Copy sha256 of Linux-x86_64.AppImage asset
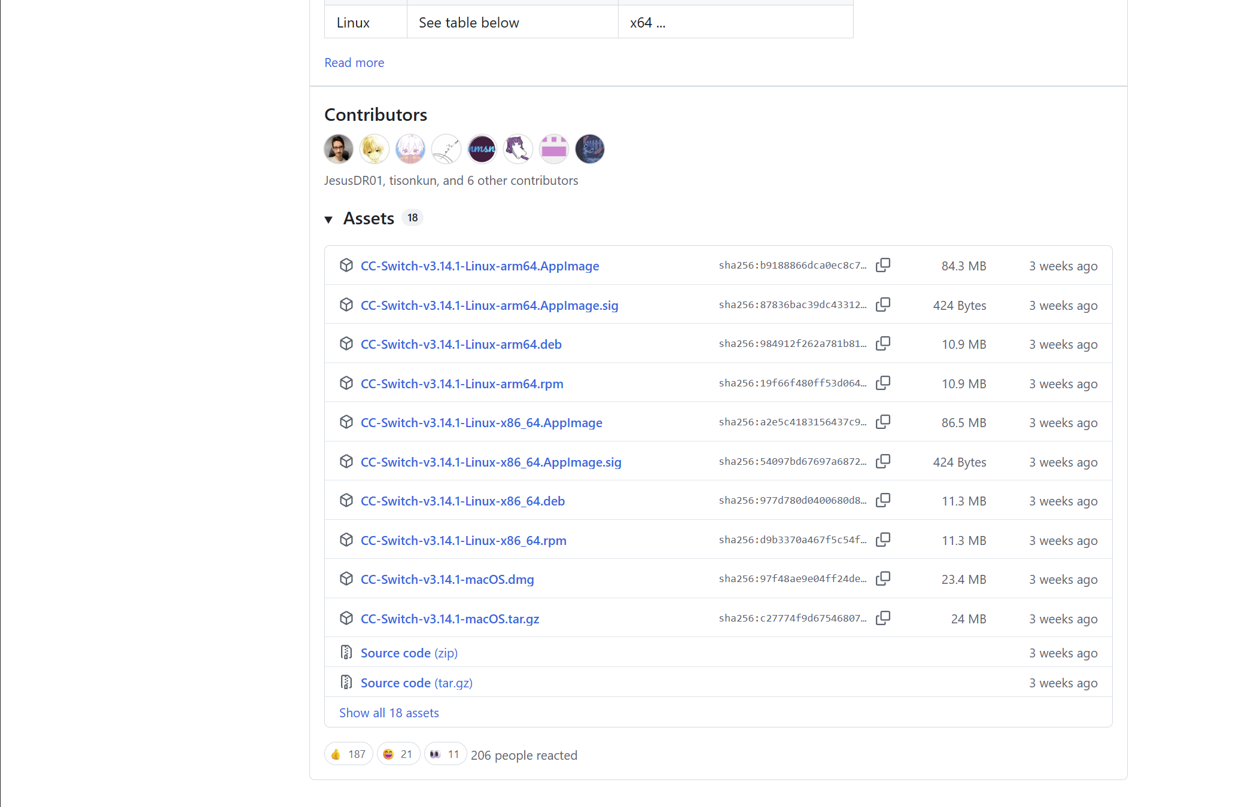1254x807 pixels. click(x=883, y=422)
